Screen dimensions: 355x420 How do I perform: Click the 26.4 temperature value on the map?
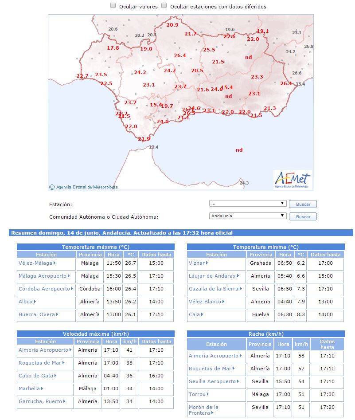click(x=179, y=55)
